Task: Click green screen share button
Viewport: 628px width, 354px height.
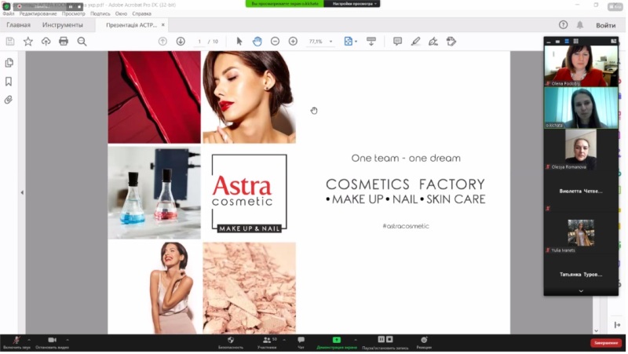Action: pyautogui.click(x=337, y=343)
